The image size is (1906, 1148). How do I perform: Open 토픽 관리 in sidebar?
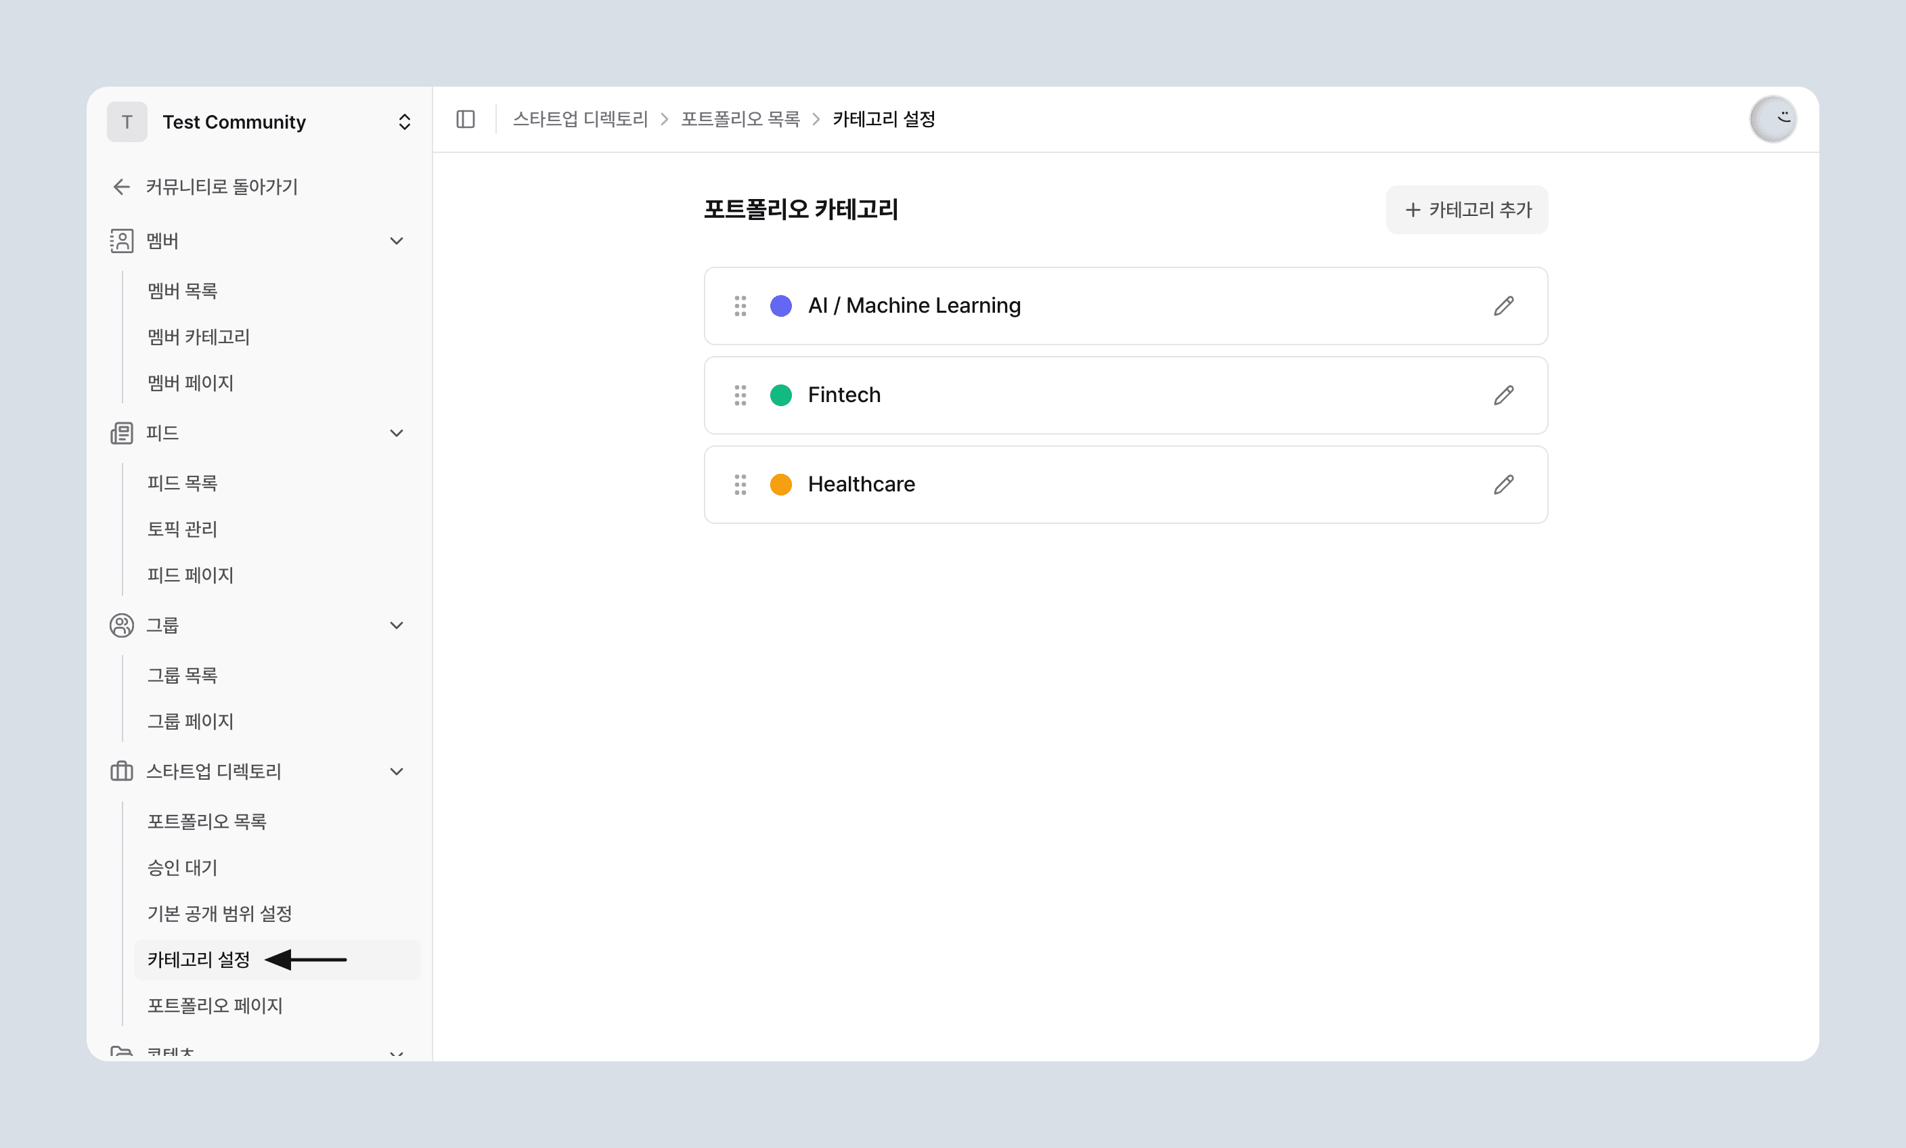point(183,529)
